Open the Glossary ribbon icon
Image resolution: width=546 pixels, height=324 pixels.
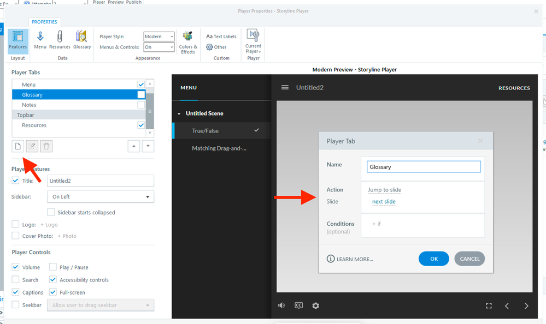pos(82,39)
